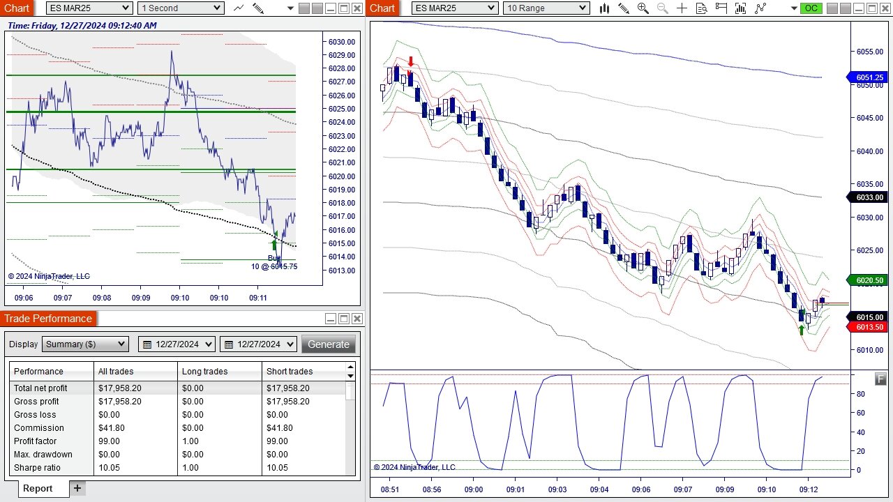
Task: Toggle the green OC button
Action: coord(811,8)
